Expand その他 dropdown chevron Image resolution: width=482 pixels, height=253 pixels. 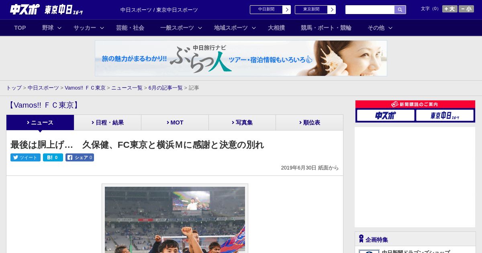390,28
